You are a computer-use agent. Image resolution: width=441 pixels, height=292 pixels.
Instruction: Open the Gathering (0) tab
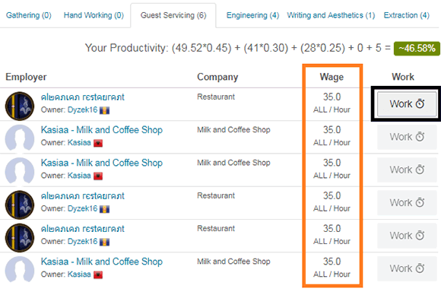pyautogui.click(x=29, y=15)
